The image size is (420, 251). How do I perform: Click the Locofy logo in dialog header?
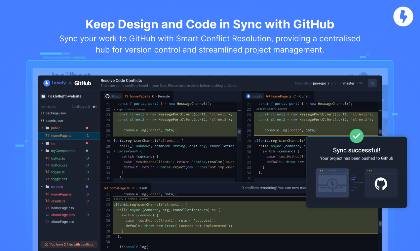pyautogui.click(x=55, y=83)
